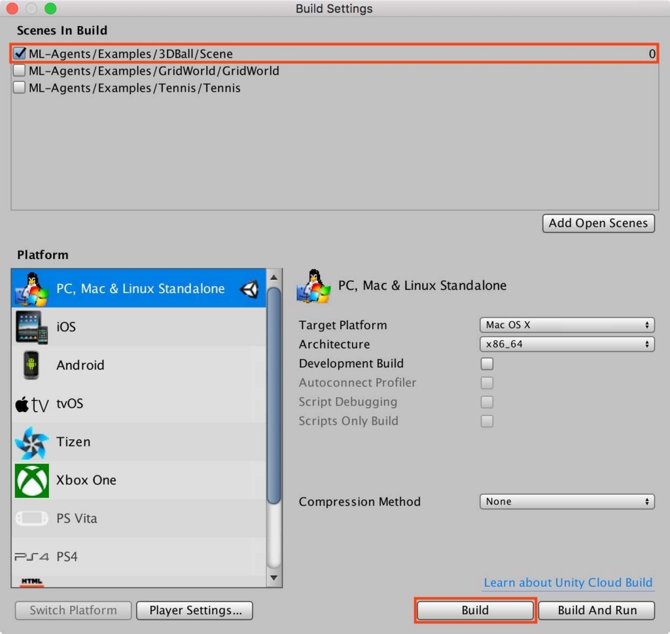Screen dimensions: 670x634
Task: Toggle the Autoconnect Profiler checkbox
Action: pyautogui.click(x=487, y=383)
